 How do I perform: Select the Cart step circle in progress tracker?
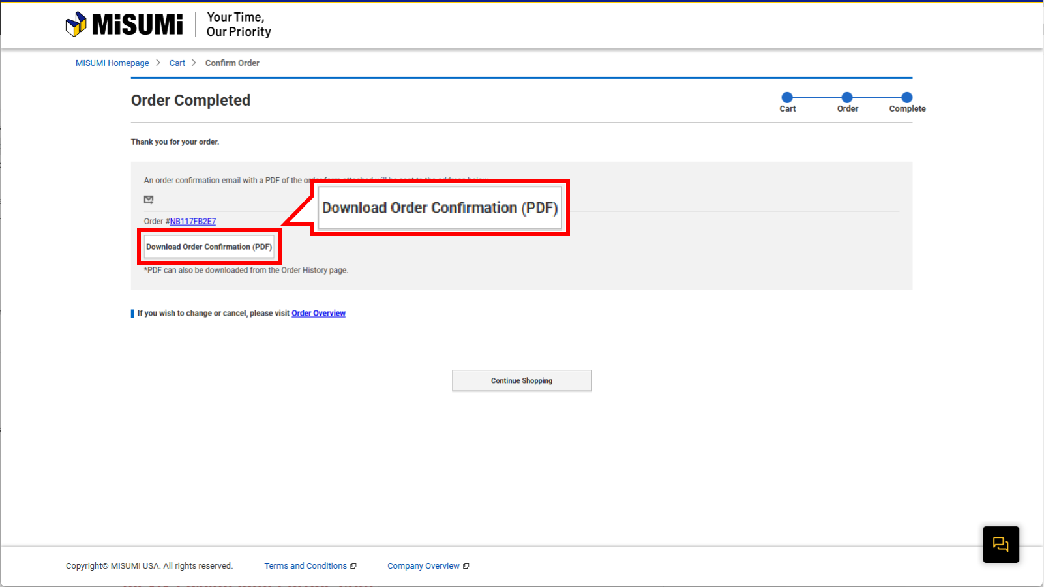pos(787,97)
